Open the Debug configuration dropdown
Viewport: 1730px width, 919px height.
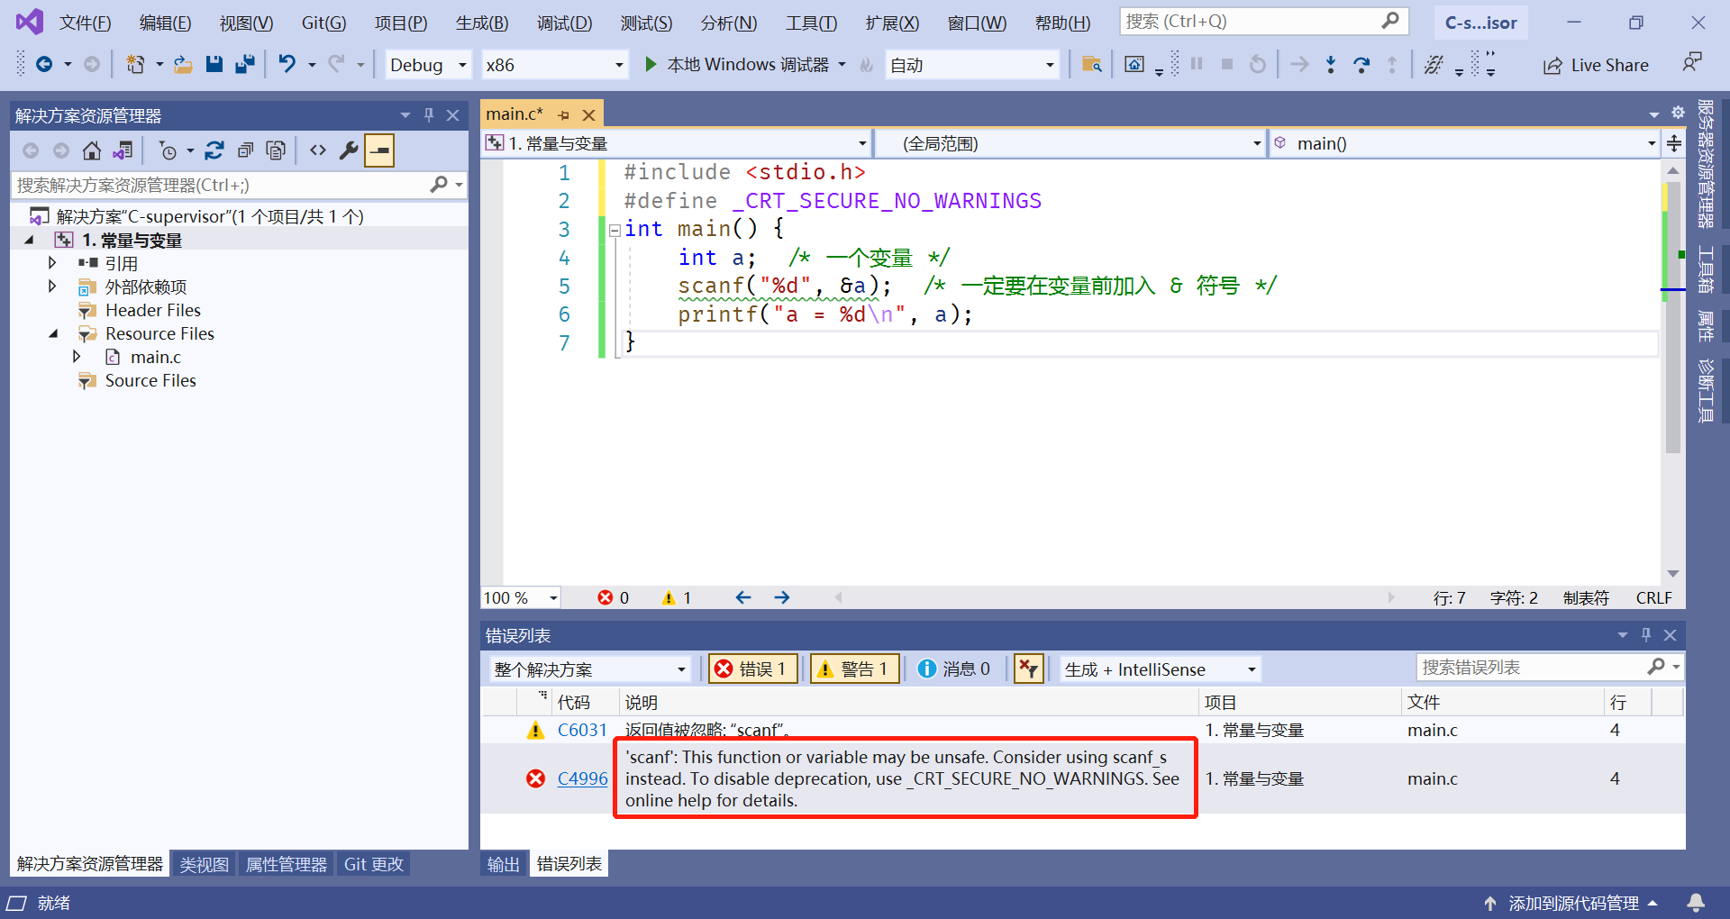point(429,65)
